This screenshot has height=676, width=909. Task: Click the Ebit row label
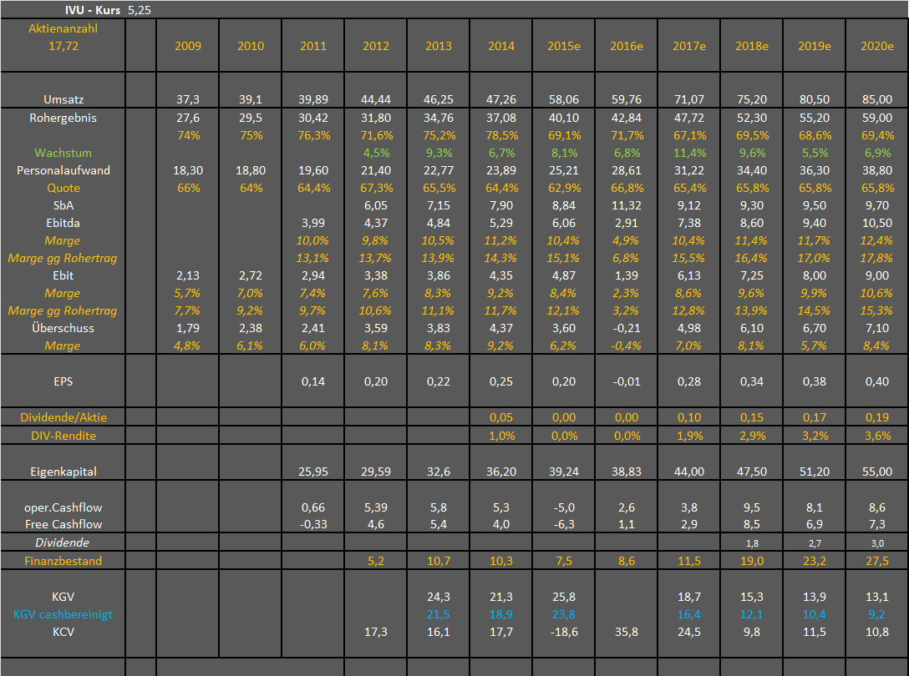click(63, 275)
